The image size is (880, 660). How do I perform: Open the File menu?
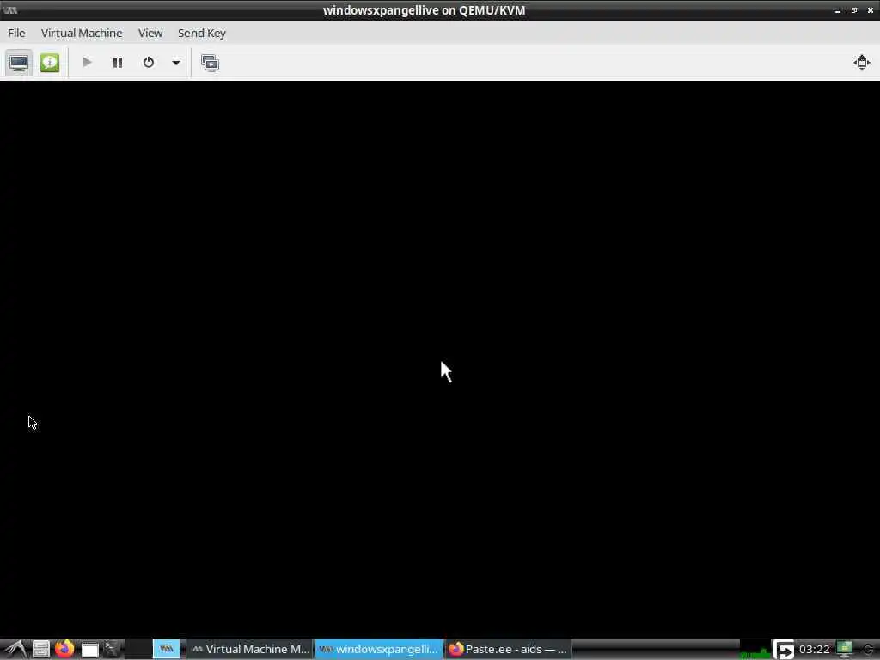coord(16,34)
